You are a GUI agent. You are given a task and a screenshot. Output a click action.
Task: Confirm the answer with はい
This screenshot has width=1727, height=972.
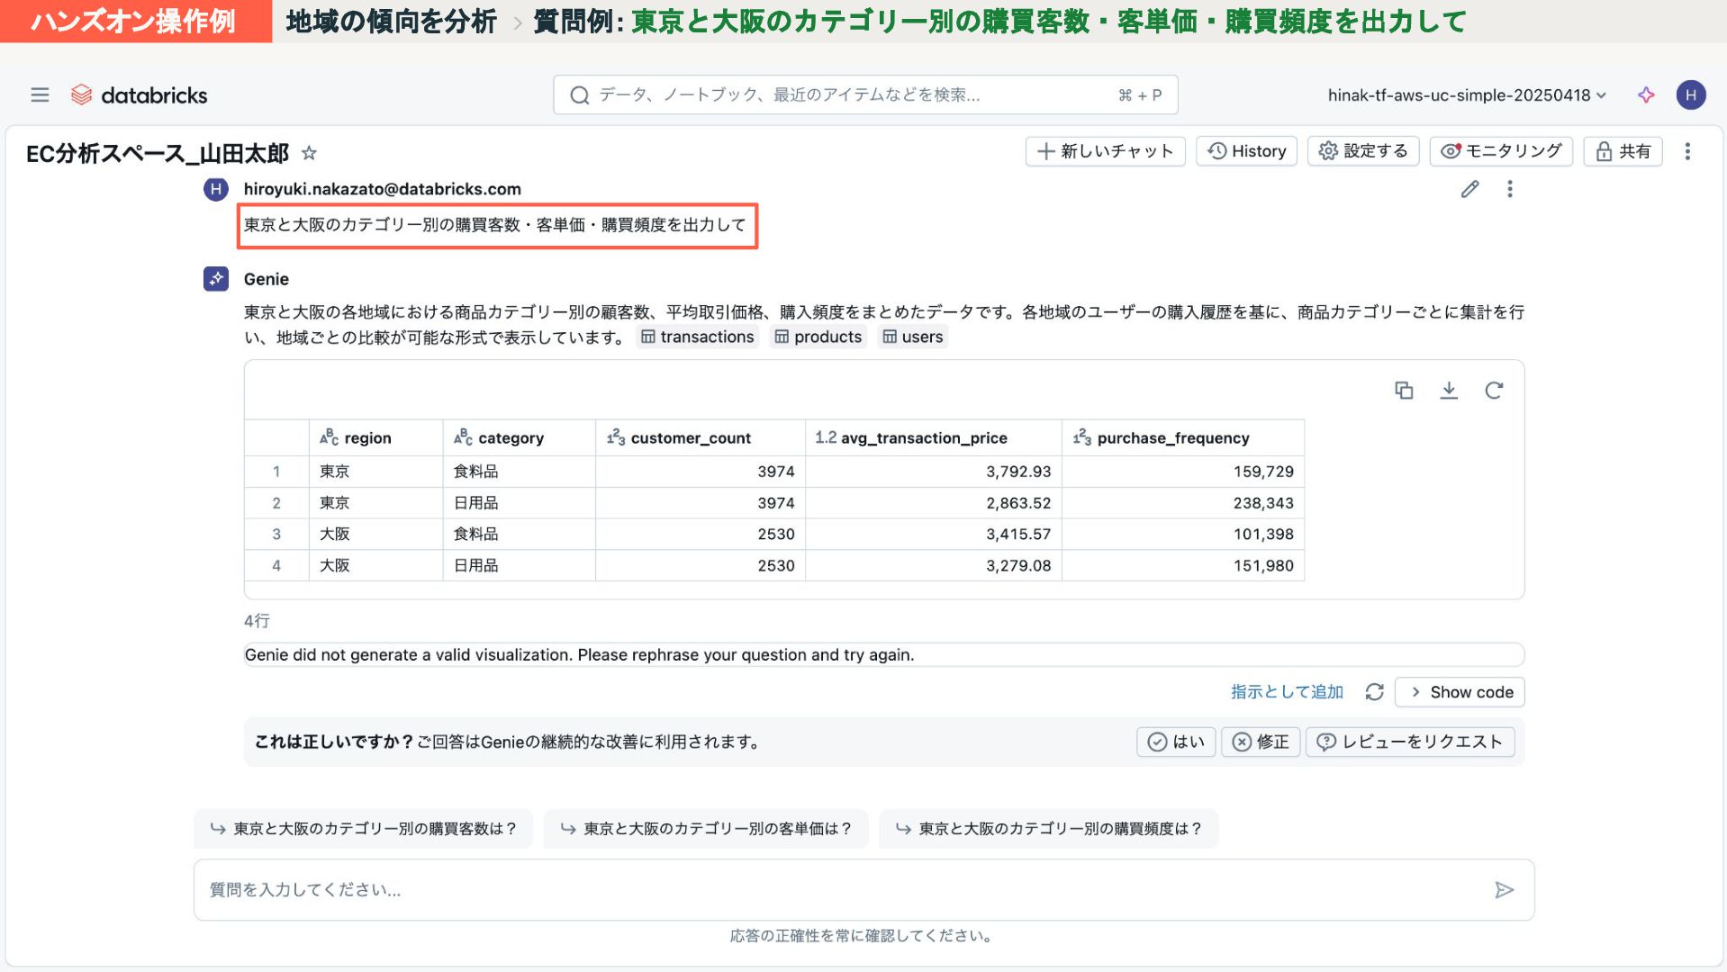(x=1176, y=742)
